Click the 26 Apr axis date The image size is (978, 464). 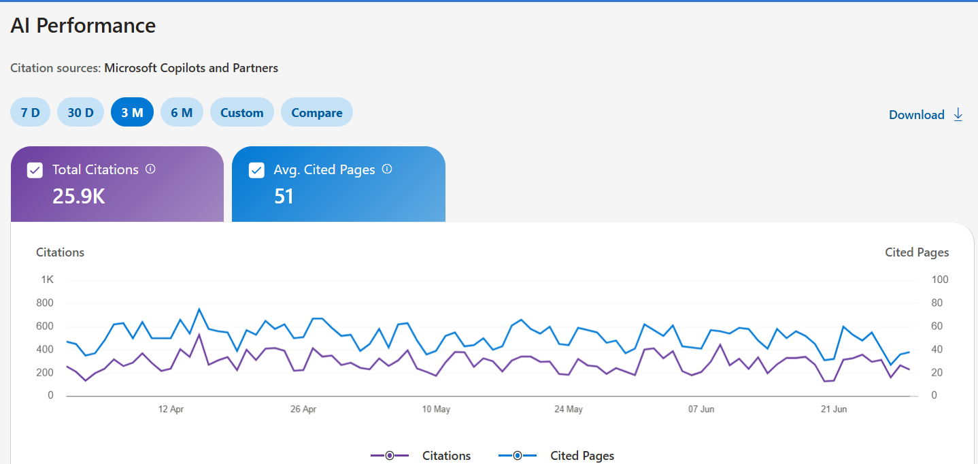click(x=303, y=409)
